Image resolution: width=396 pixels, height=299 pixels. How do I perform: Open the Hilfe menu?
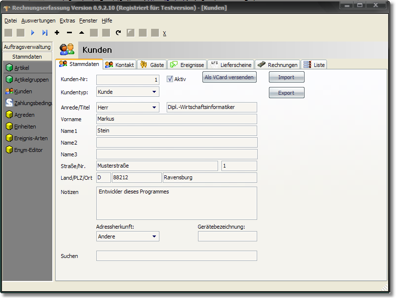(x=107, y=21)
